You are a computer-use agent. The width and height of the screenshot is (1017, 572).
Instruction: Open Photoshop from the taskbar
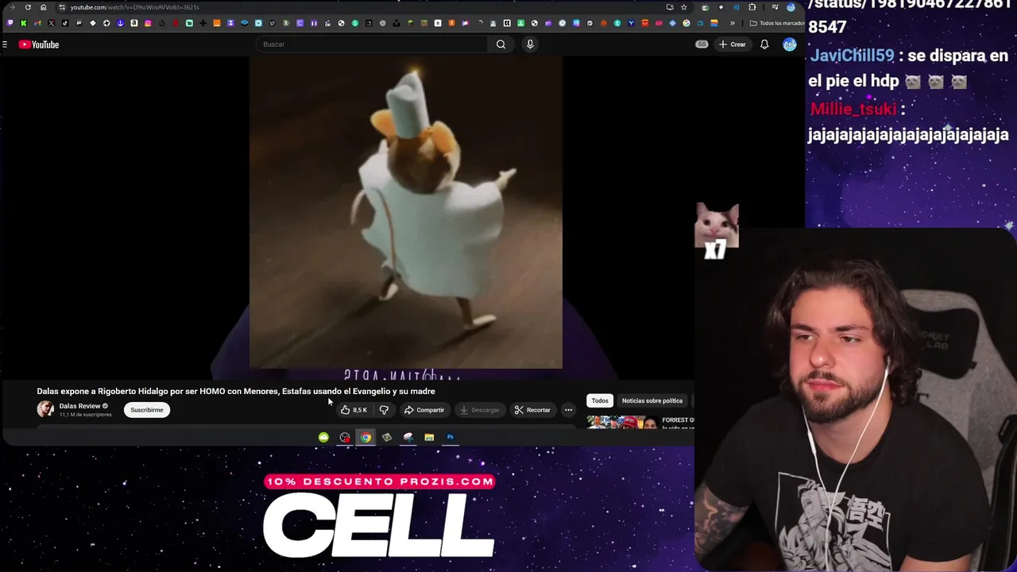tap(450, 437)
